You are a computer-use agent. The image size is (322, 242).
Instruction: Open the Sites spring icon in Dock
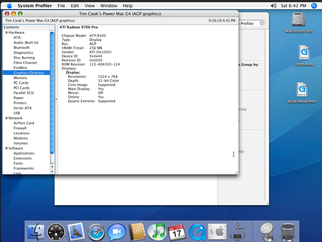click(x=267, y=232)
